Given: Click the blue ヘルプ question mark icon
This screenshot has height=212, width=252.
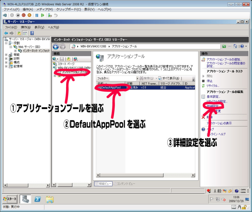Looking at the screenshot, I should (203, 128).
